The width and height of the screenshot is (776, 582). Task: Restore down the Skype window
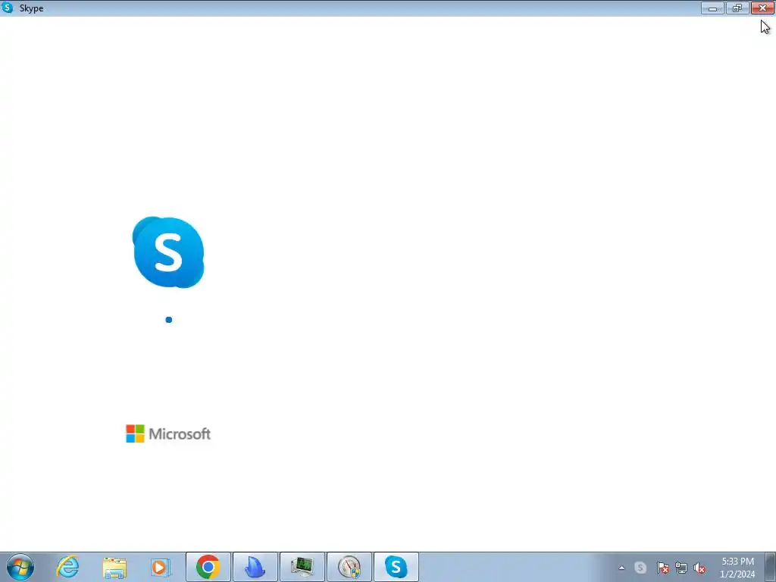click(x=737, y=8)
